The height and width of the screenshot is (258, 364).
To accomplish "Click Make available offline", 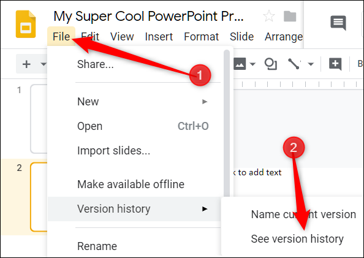I will (x=131, y=184).
